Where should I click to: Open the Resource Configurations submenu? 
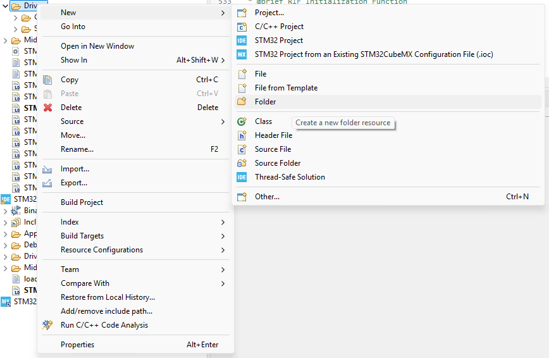(x=135, y=250)
